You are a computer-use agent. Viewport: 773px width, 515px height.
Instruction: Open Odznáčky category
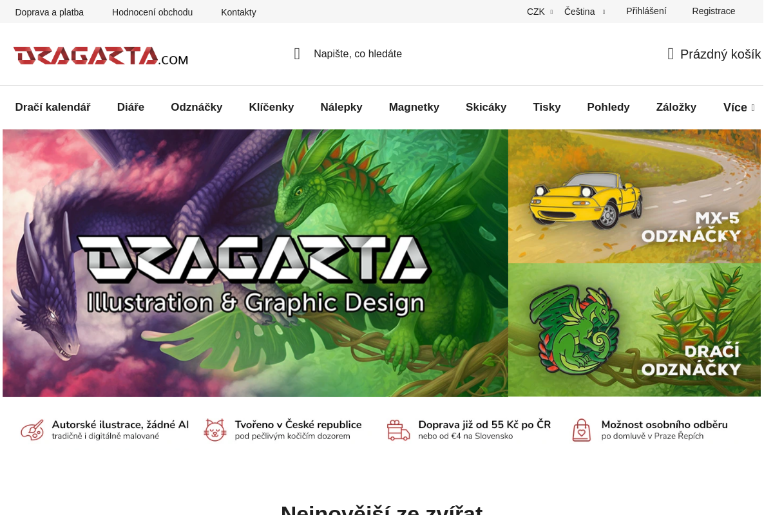click(x=196, y=108)
